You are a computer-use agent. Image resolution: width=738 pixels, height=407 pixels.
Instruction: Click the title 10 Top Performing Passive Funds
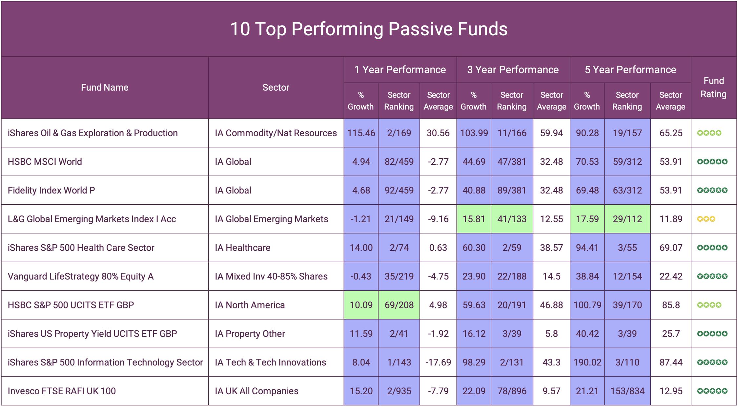pos(369,29)
